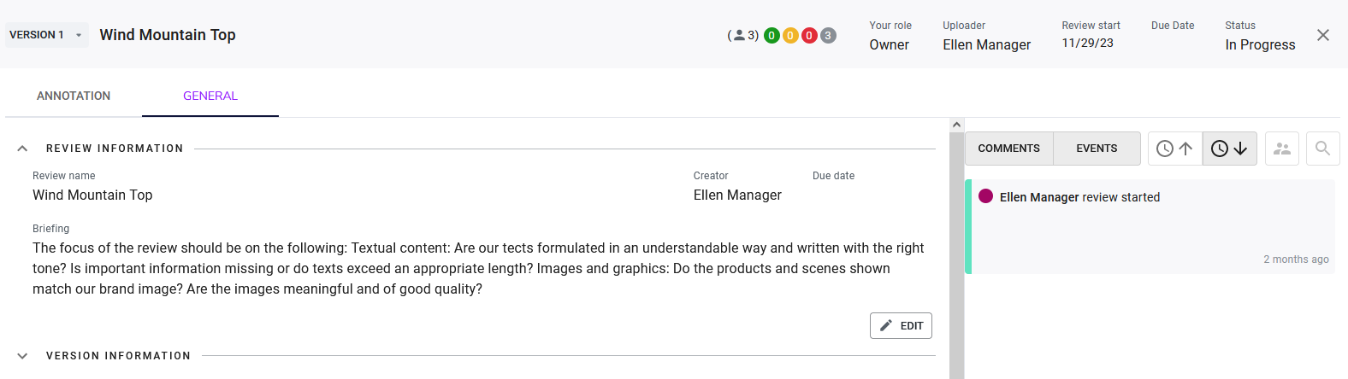The height and width of the screenshot is (379, 1348).
Task: Click the yellow pending count badge
Action: [x=790, y=36]
